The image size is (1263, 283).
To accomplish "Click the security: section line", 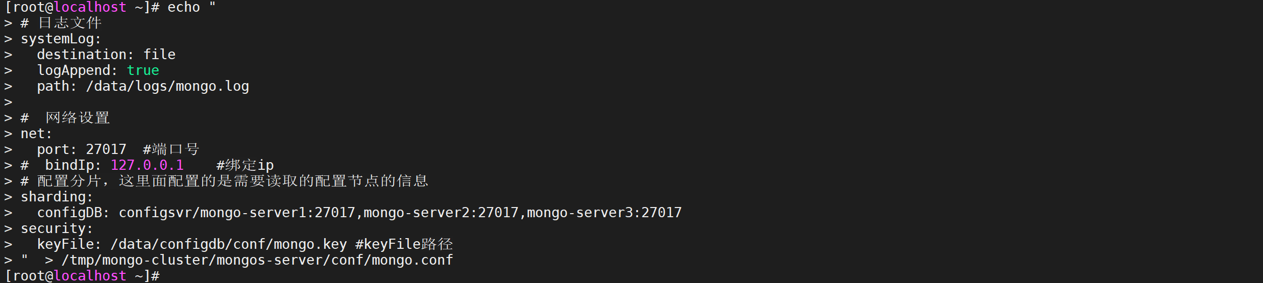I will click(x=57, y=228).
